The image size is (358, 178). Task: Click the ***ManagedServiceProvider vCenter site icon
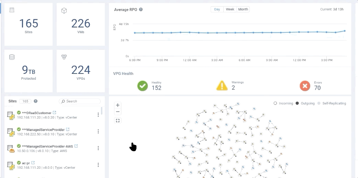[11, 132]
